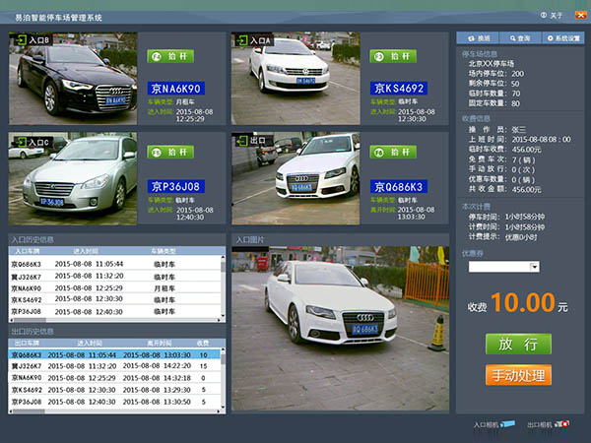The height and width of the screenshot is (443, 591).
Task: Expand the 优惠券 coupon dropdown arrow
Action: click(x=535, y=267)
